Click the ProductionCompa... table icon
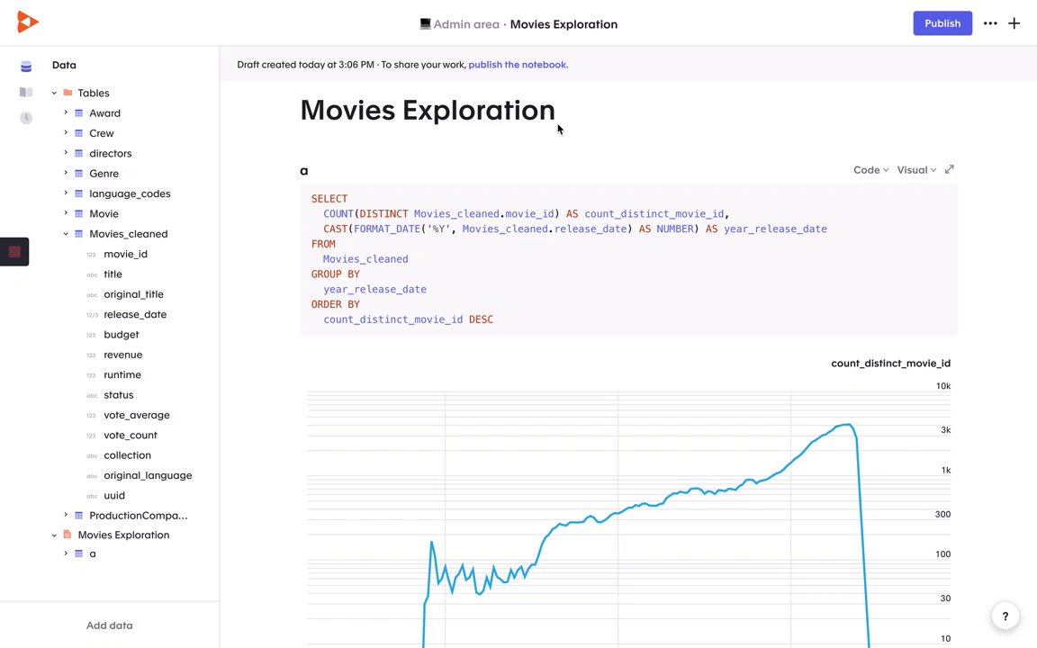This screenshot has width=1037, height=648. pyautogui.click(x=78, y=515)
